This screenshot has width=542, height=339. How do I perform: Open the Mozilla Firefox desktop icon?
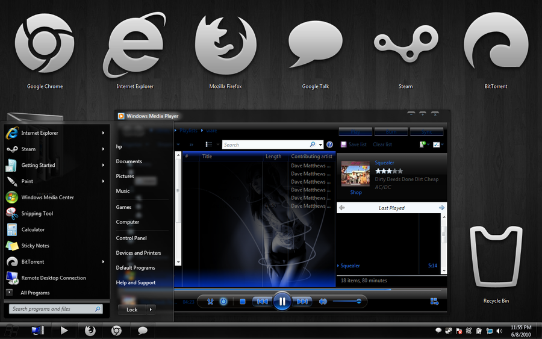pos(225,51)
